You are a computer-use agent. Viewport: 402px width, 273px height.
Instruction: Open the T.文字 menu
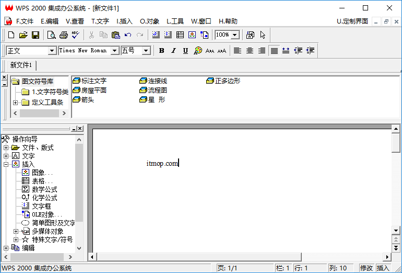click(x=100, y=21)
